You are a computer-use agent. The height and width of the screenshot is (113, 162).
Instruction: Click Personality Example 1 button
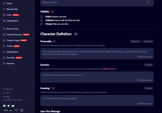tap(135, 41)
